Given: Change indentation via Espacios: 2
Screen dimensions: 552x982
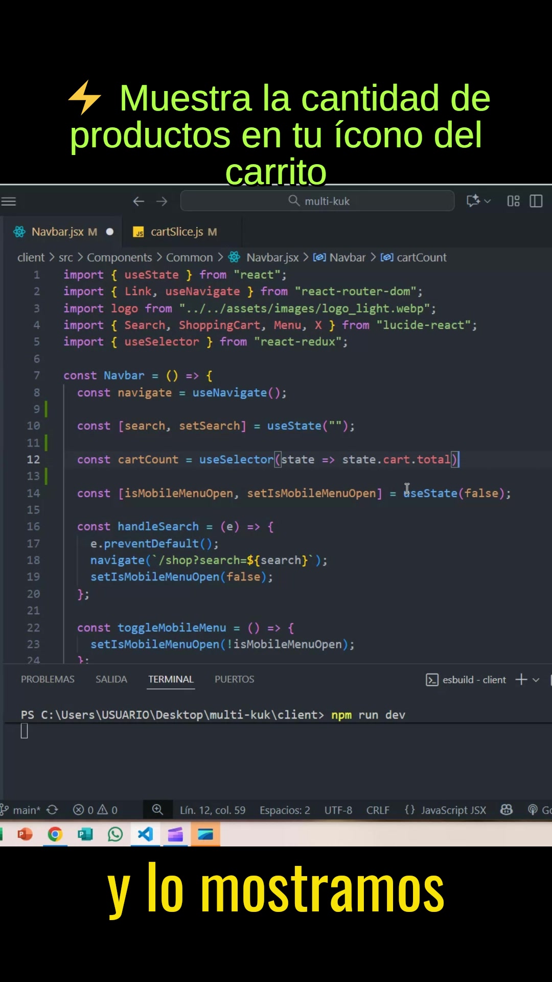Looking at the screenshot, I should tap(285, 810).
